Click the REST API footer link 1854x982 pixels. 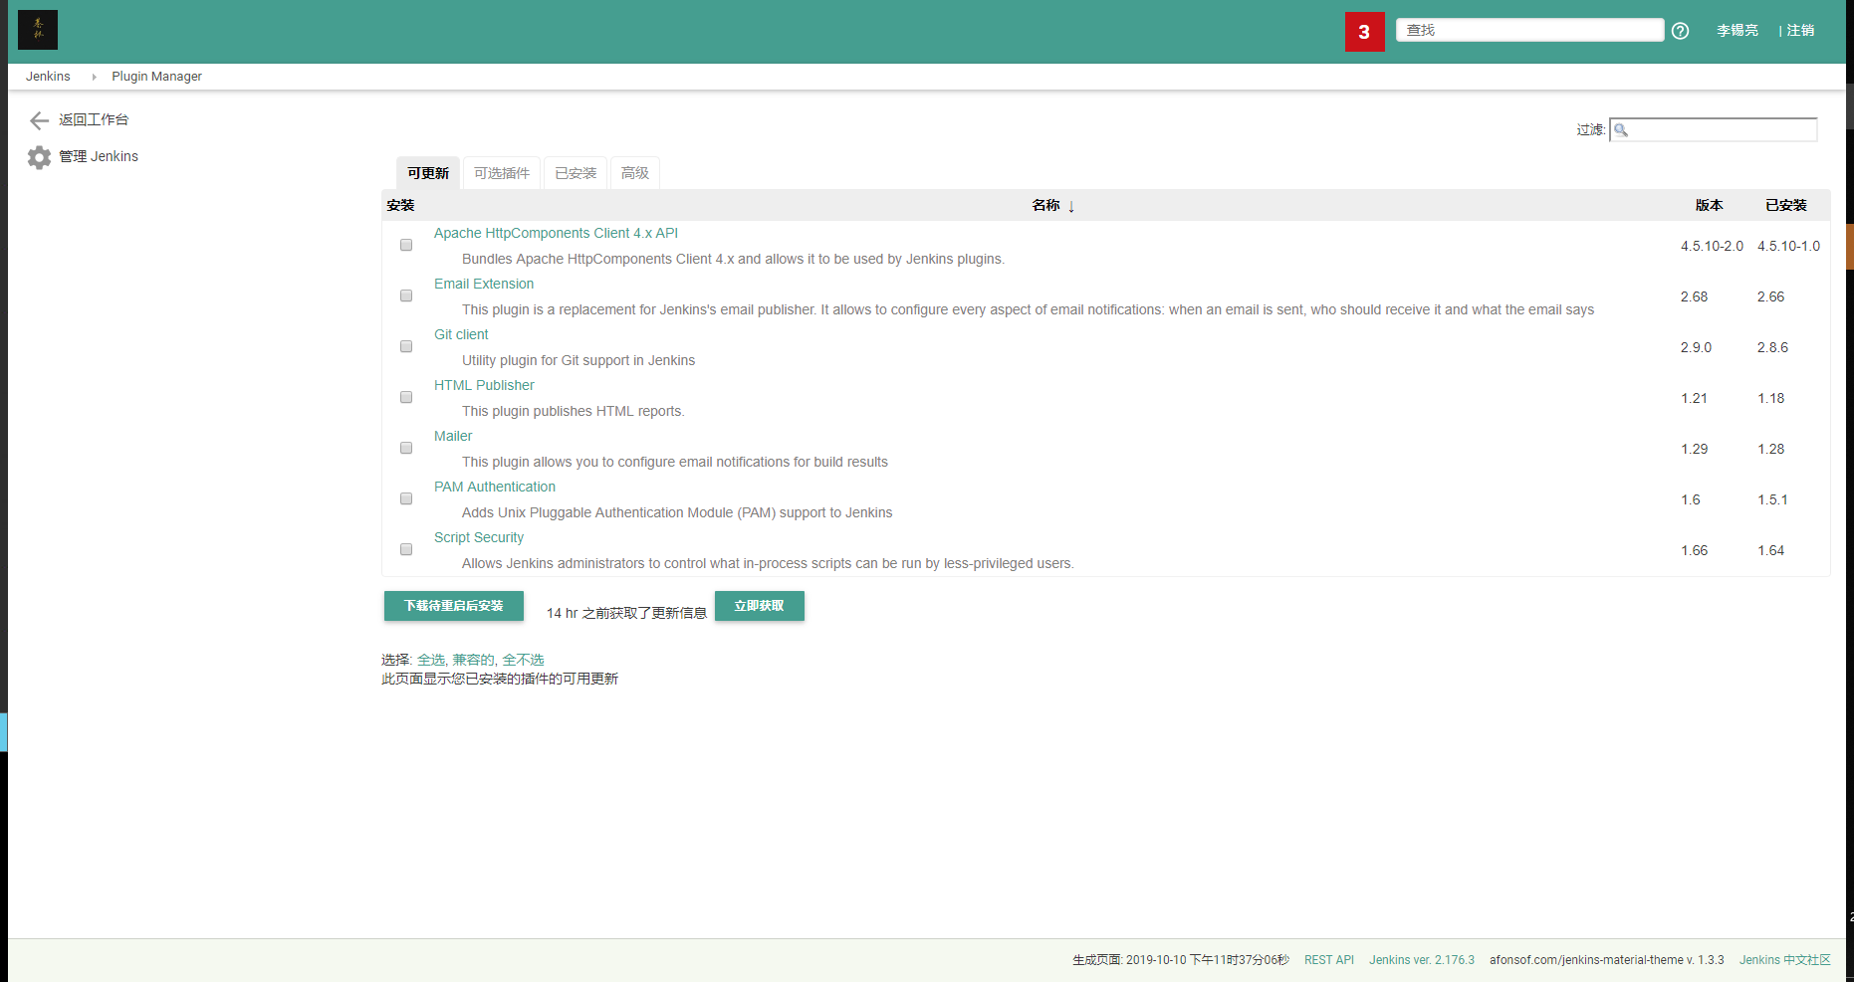click(x=1328, y=959)
